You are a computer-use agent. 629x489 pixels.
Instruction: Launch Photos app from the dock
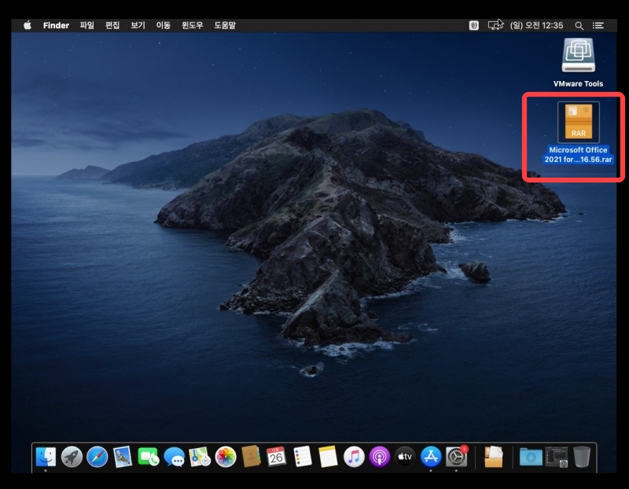click(226, 457)
